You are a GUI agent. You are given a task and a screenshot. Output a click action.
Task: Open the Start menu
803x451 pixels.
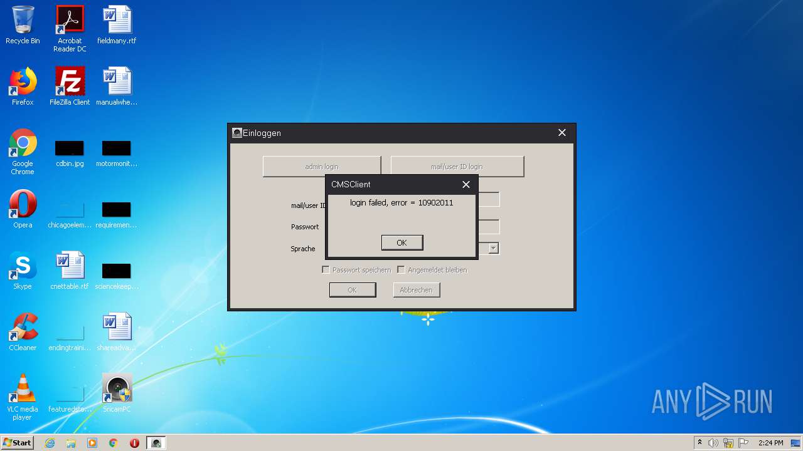18,443
